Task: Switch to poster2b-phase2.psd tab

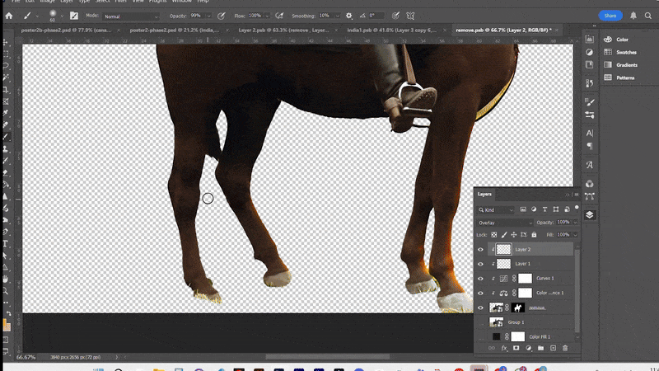Action: pyautogui.click(x=66, y=31)
